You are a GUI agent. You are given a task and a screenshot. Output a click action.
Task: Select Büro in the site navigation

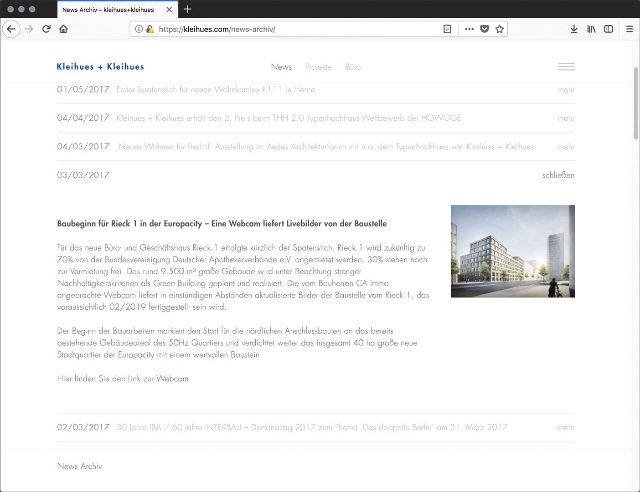(353, 67)
